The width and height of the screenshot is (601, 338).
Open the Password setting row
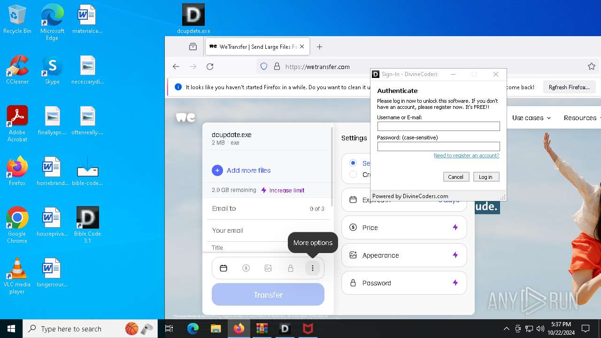pyautogui.click(x=404, y=283)
